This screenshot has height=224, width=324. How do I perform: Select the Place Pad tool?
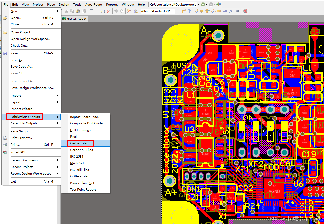click(x=202, y=11)
